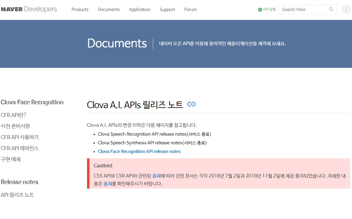Click the Clova Face Recognition sidebar heading

[32, 102]
